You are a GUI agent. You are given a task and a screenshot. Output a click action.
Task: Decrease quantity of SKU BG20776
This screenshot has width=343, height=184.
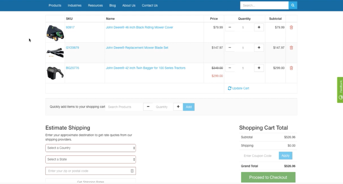pyautogui.click(x=230, y=68)
